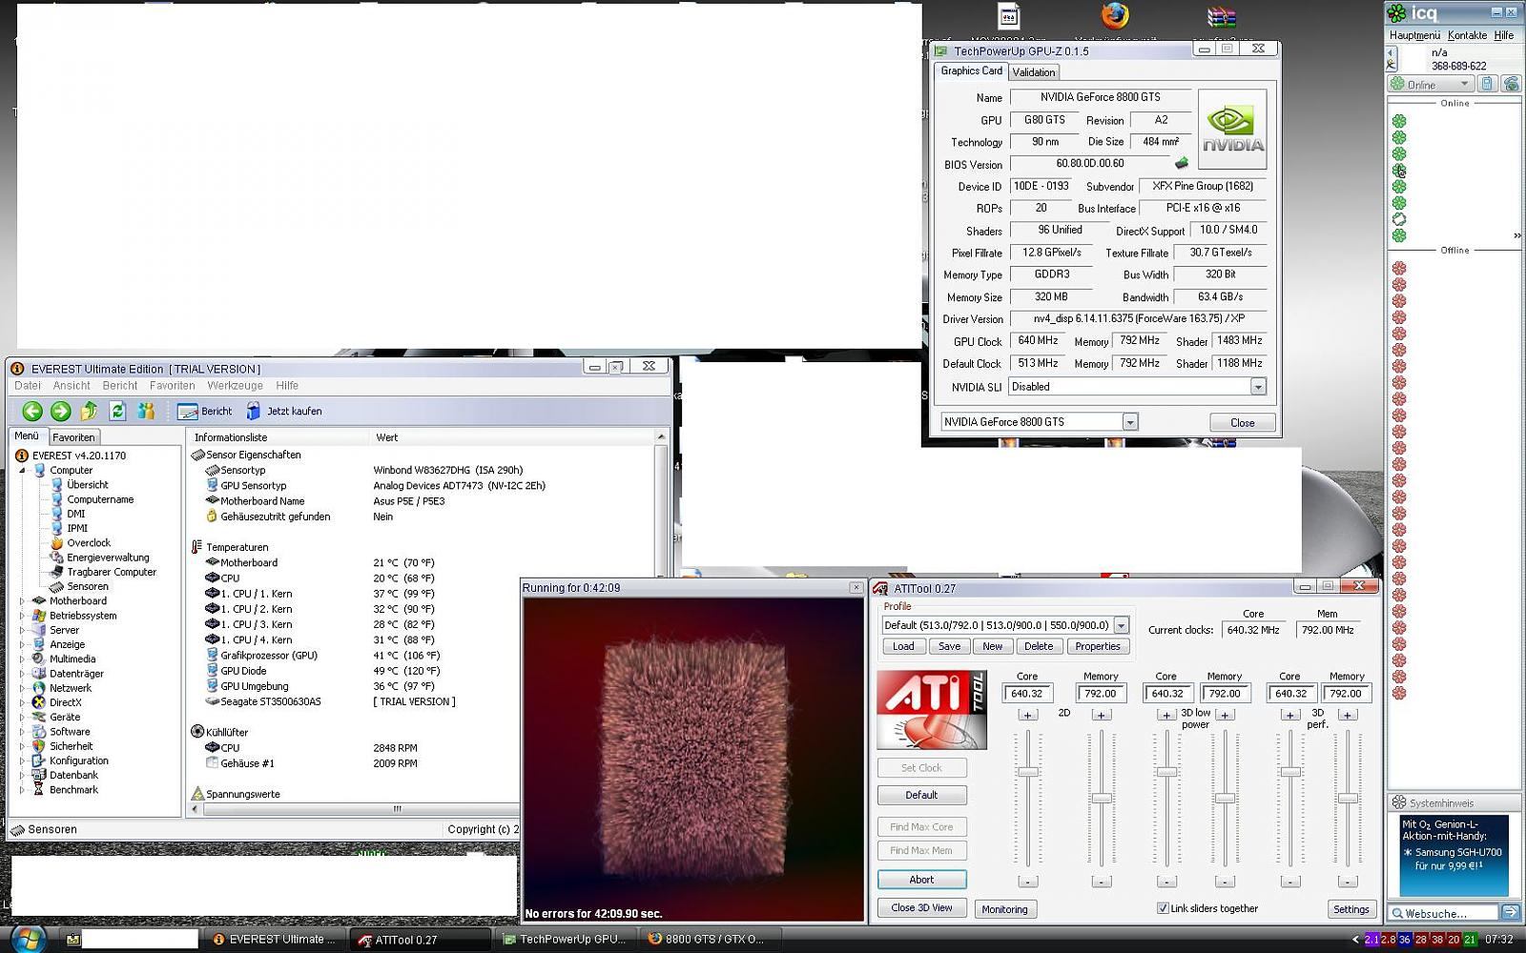Expand the Betriebssystem tree node
1526x953 pixels.
point(23,616)
